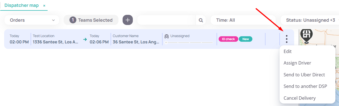The width and height of the screenshot is (339, 106).
Task: Click the 1 Teams Selected button
Action: [x=91, y=20]
